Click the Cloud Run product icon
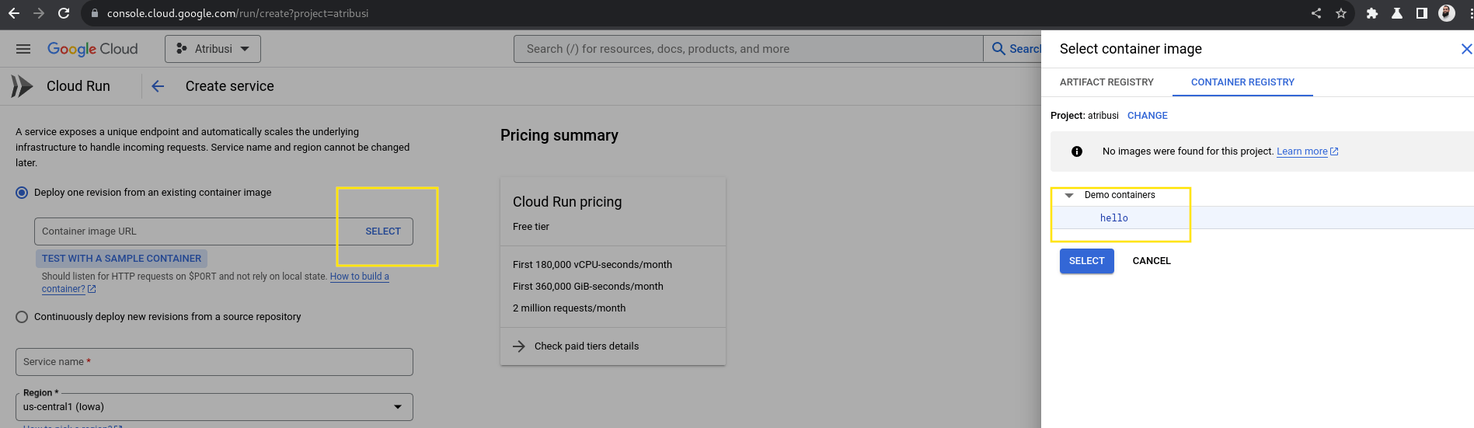 22,86
